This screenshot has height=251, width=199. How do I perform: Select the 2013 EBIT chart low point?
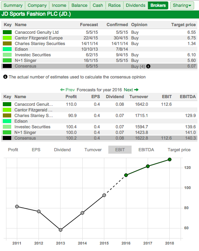[x=60, y=230]
